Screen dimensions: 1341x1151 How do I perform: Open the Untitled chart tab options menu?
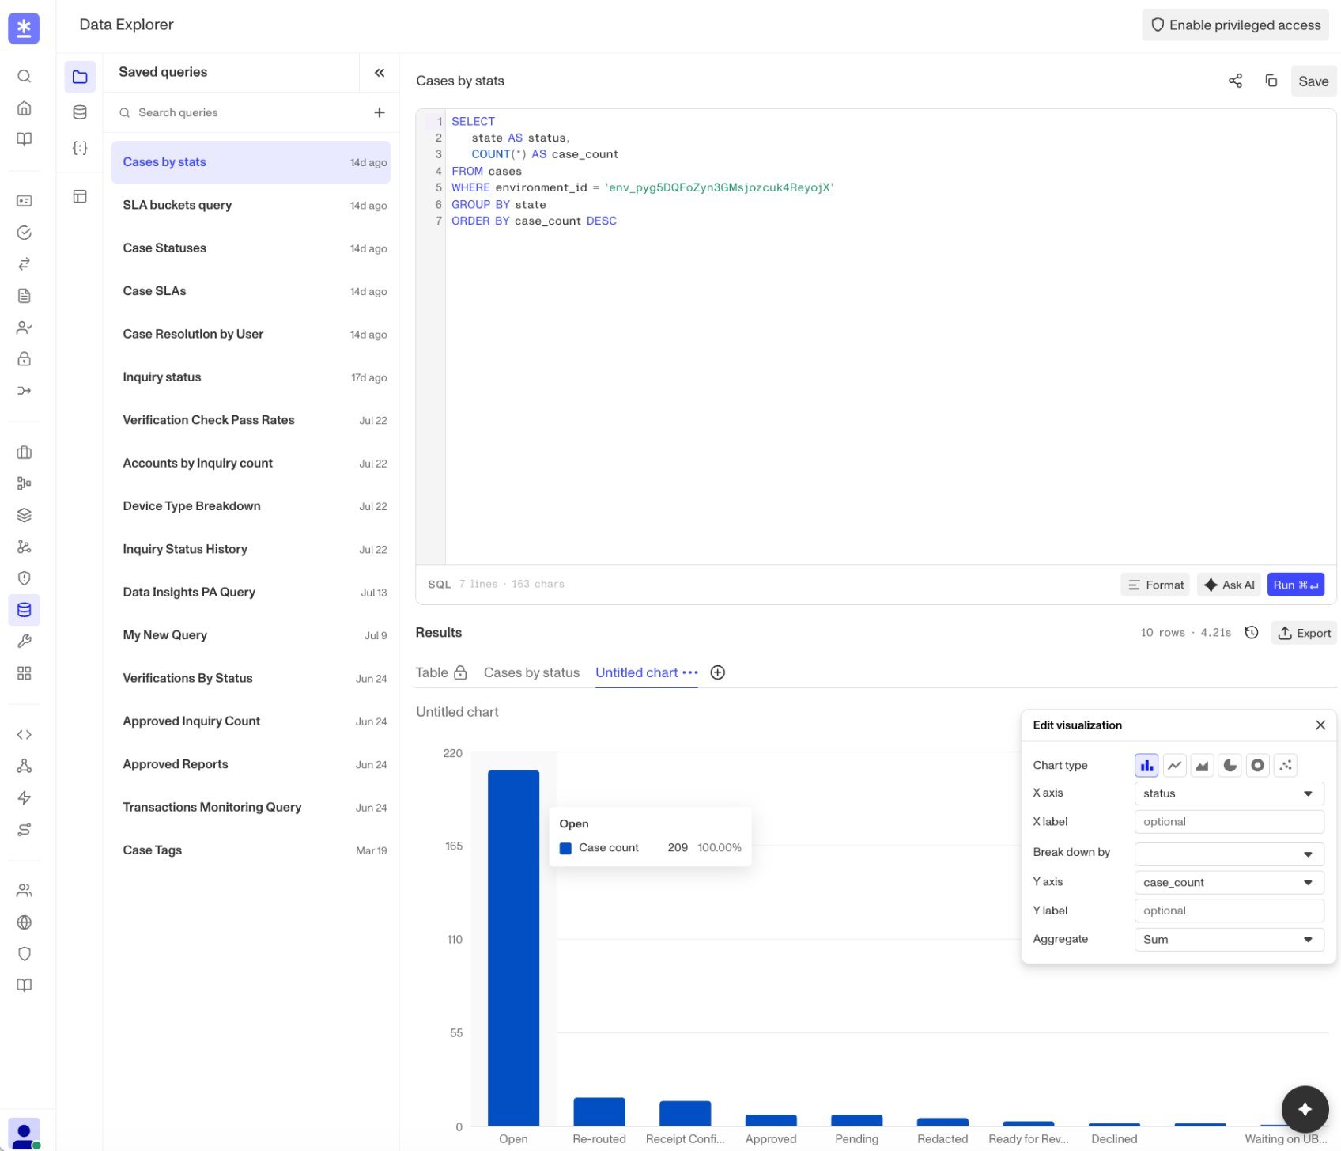[690, 672]
